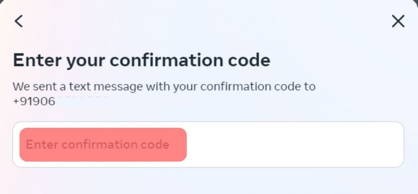This screenshot has width=418, height=194.
Task: Exit confirmation screen using the cross icon
Action: [x=398, y=21]
